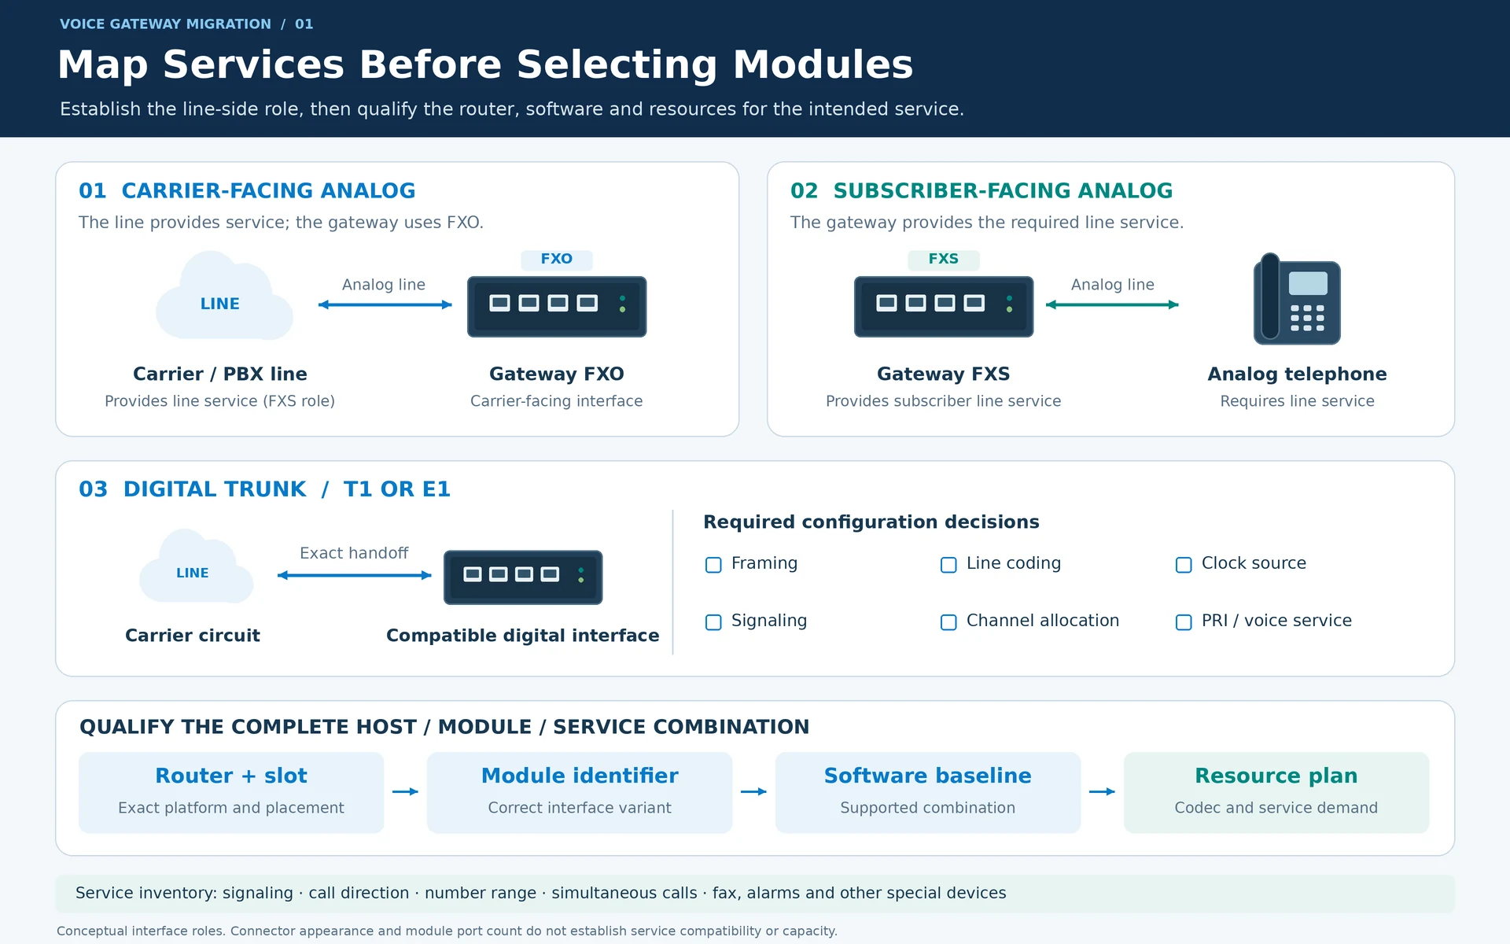1510x944 pixels.
Task: Click the FXO badge label
Action: tap(557, 260)
